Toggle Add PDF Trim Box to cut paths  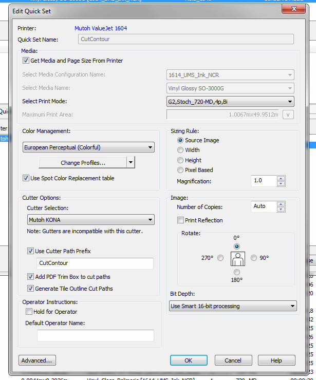pyautogui.click(x=30, y=276)
